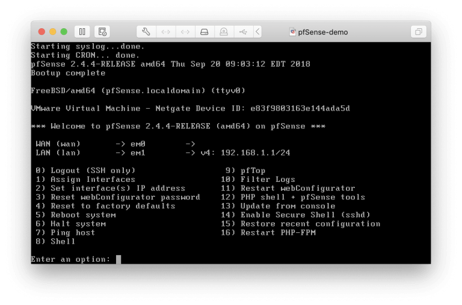This screenshot has width=462, height=305.
Task: Click '13) Update from console' line
Action: point(278,206)
